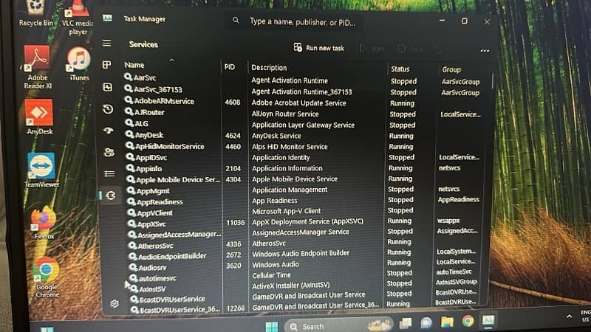Sort the list by PID column
This screenshot has width=591, height=332.
click(x=229, y=67)
